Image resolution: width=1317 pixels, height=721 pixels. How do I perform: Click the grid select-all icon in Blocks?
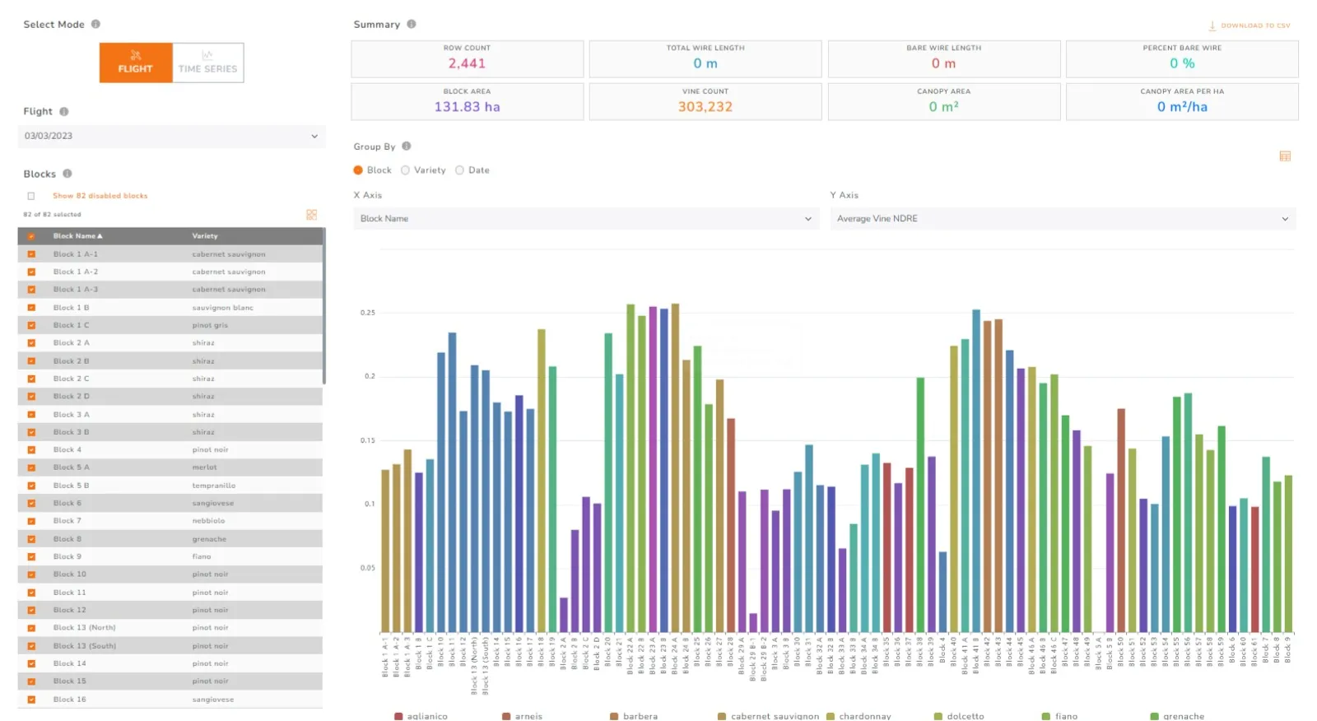pos(311,215)
